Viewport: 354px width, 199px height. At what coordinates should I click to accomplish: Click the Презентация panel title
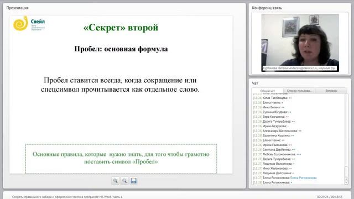point(17,8)
